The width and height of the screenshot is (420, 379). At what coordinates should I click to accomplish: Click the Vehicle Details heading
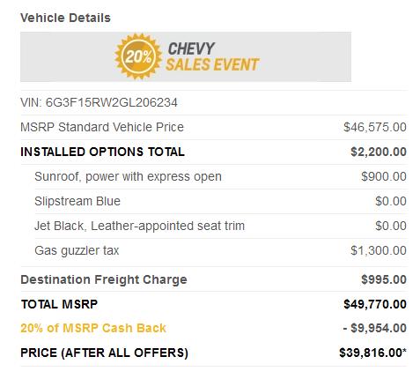pyautogui.click(x=65, y=18)
